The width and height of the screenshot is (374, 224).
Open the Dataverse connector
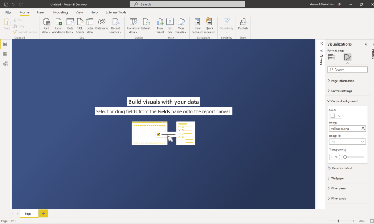tap(102, 24)
